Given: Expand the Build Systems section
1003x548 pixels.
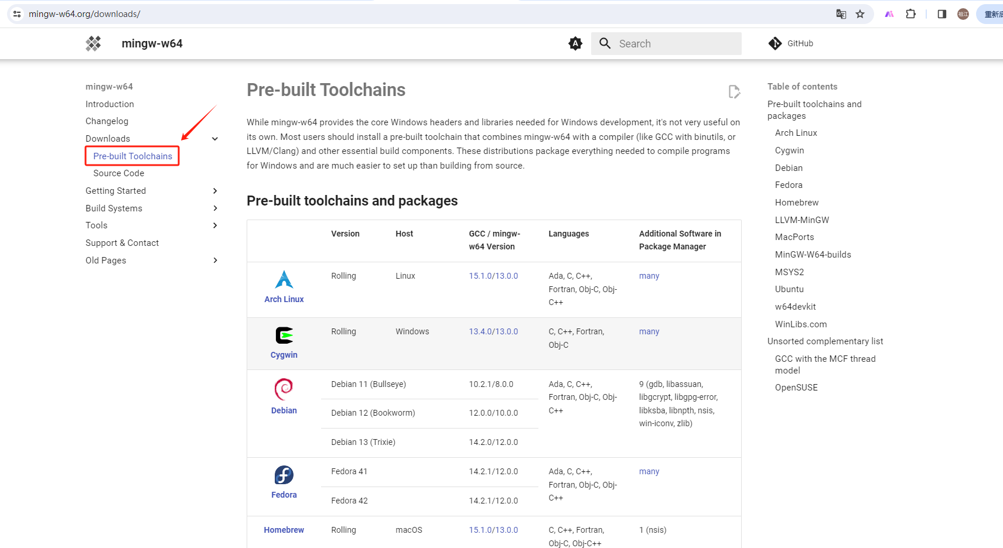Looking at the screenshot, I should (x=215, y=208).
